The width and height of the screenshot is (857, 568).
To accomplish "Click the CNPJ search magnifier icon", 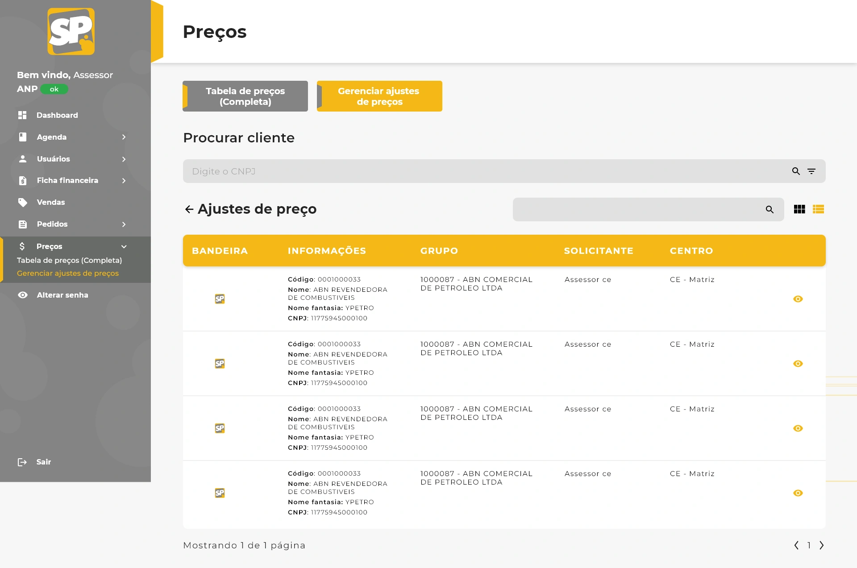I will [x=796, y=171].
